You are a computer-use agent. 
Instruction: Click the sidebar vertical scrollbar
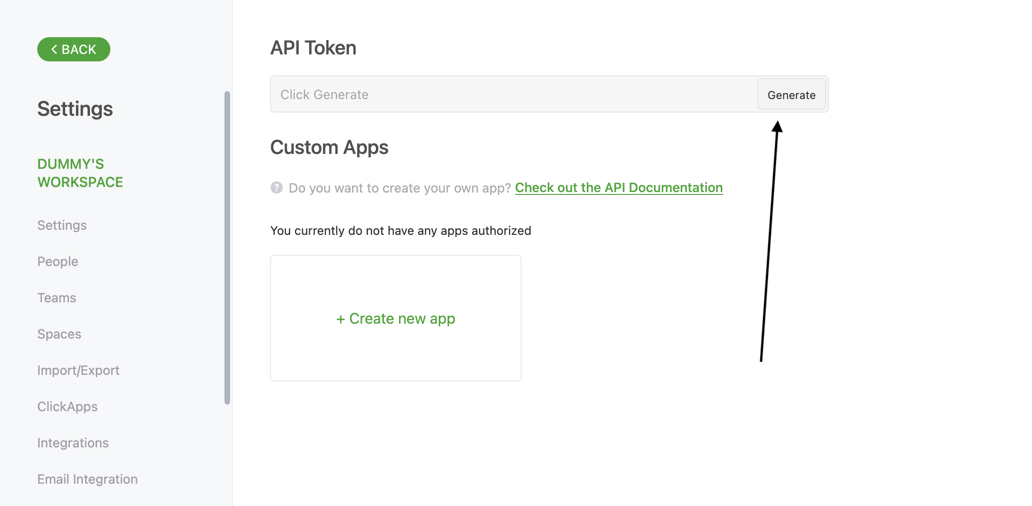pyautogui.click(x=227, y=247)
